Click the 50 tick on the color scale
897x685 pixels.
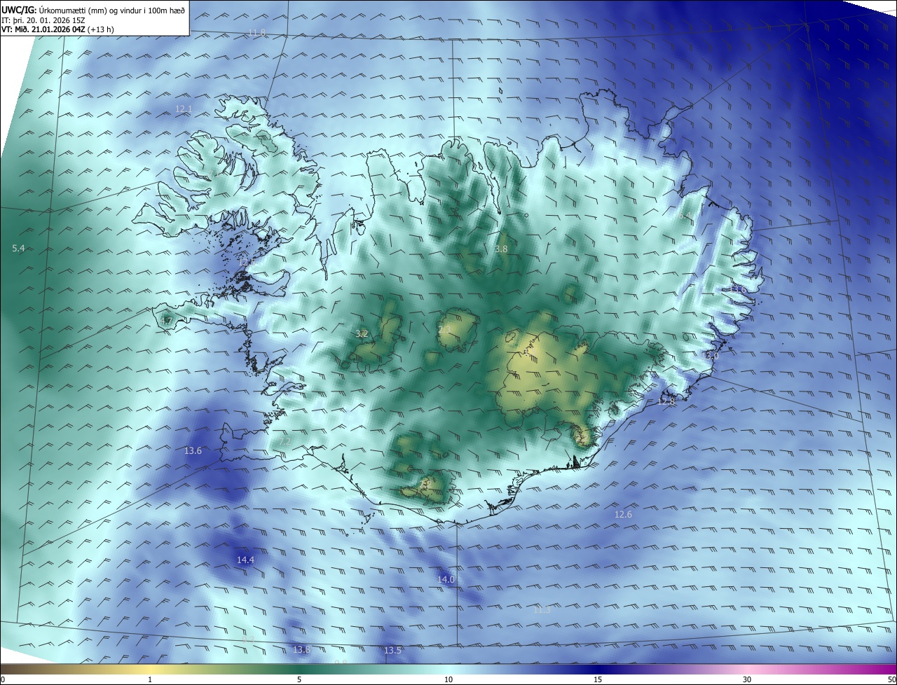(891, 679)
